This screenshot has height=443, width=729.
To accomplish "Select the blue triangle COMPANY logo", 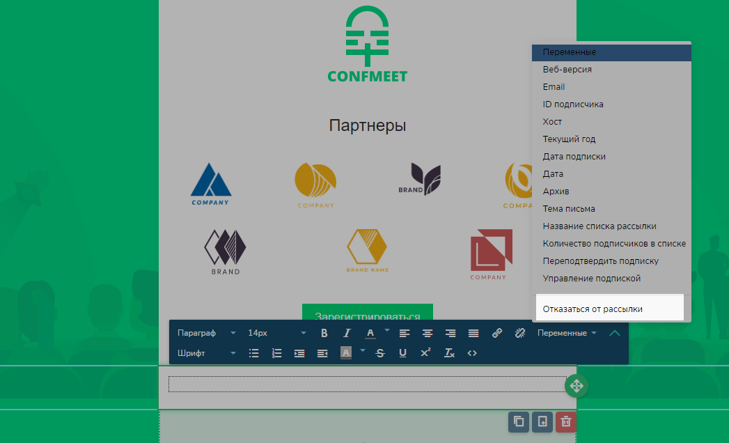I will point(210,185).
